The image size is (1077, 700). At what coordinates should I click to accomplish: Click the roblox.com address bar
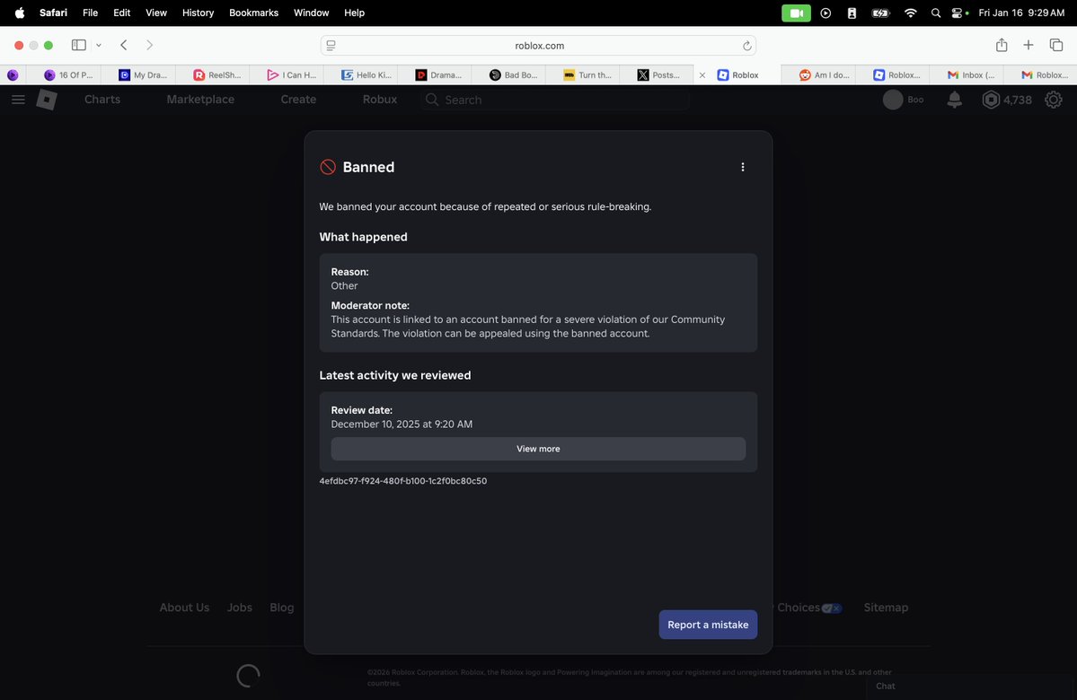[x=539, y=45]
